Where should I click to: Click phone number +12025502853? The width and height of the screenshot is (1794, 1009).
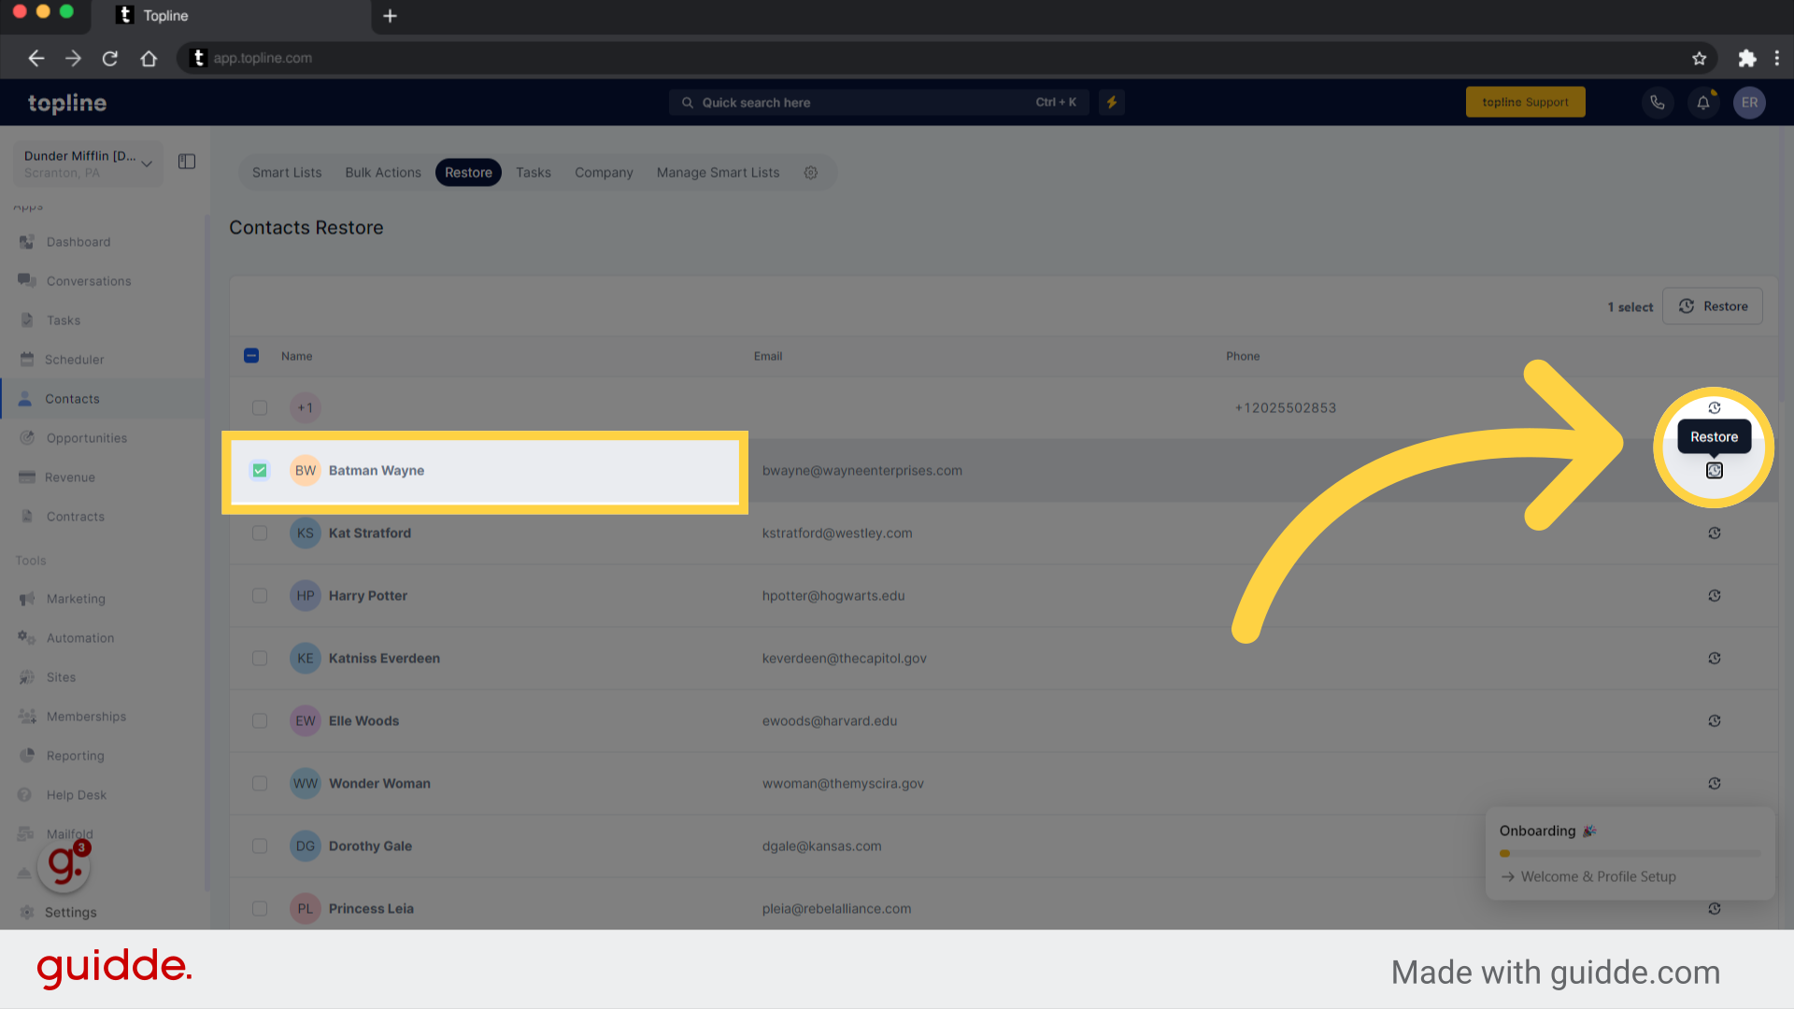click(1286, 408)
